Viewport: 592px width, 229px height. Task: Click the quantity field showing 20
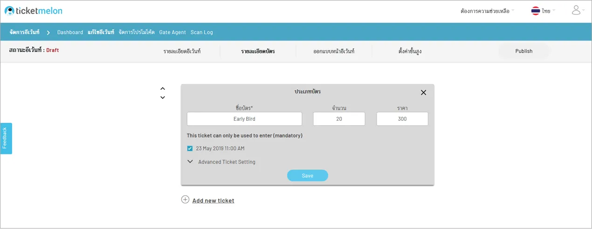(x=339, y=119)
